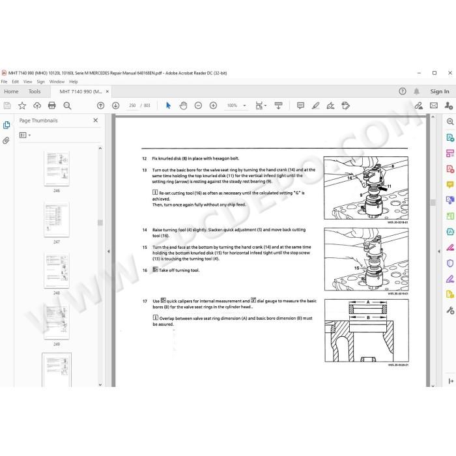Go to the next page arrow

tap(116, 106)
